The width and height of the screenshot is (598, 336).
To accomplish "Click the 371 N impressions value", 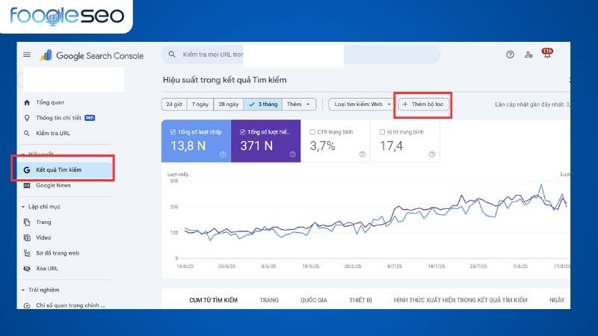I will click(256, 146).
